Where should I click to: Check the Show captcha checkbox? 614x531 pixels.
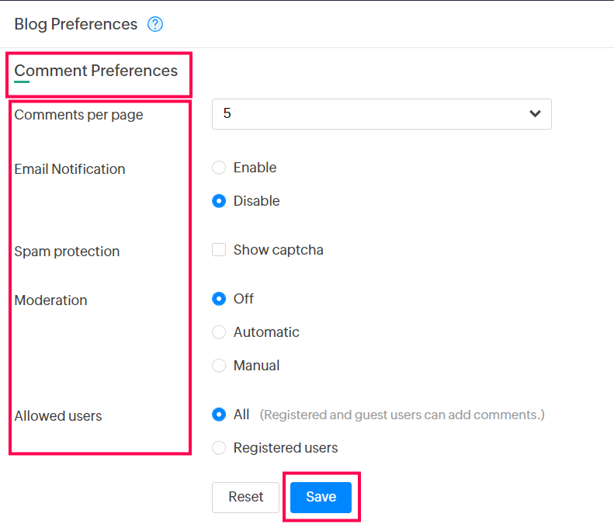click(x=219, y=250)
